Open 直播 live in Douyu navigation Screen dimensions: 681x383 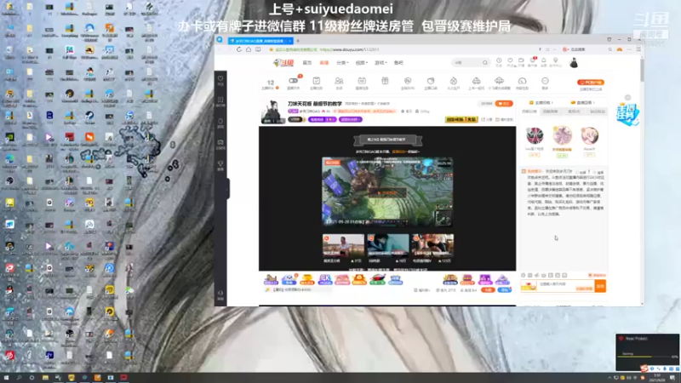[324, 63]
